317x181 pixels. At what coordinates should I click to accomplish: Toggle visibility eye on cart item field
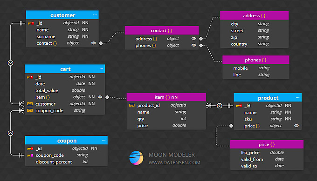tap(100, 97)
